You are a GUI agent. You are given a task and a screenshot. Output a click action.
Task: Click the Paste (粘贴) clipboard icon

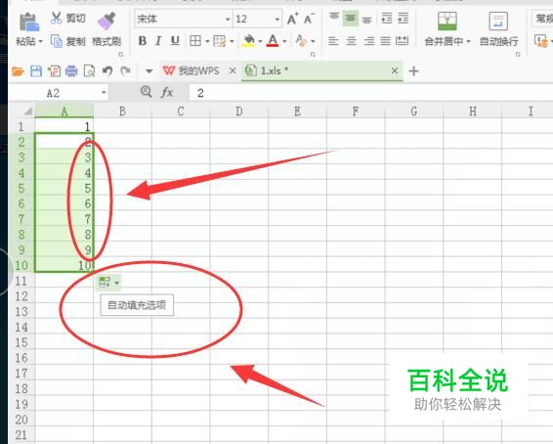(29, 22)
